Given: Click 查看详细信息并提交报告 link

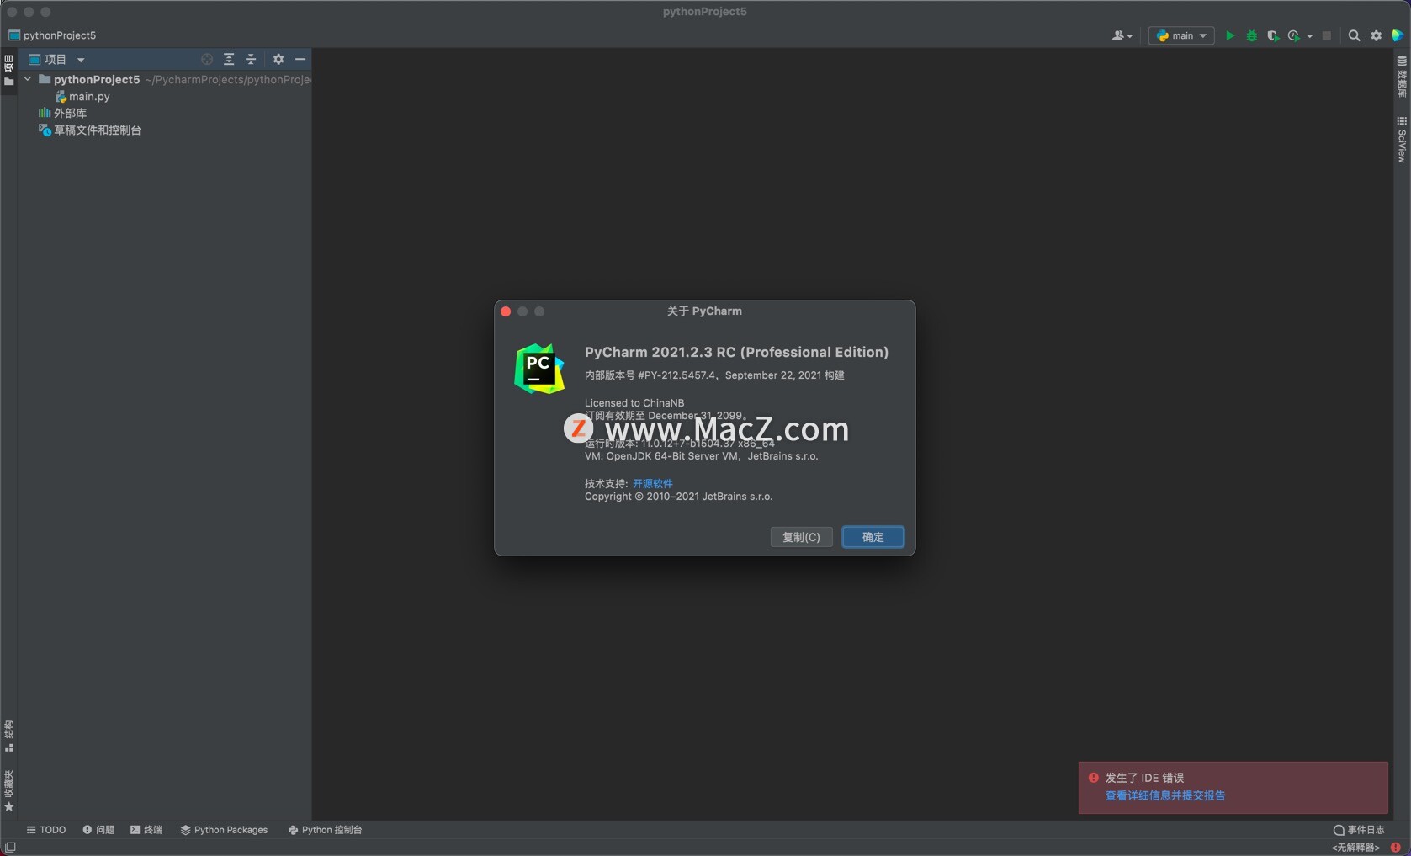Looking at the screenshot, I should pos(1165,795).
